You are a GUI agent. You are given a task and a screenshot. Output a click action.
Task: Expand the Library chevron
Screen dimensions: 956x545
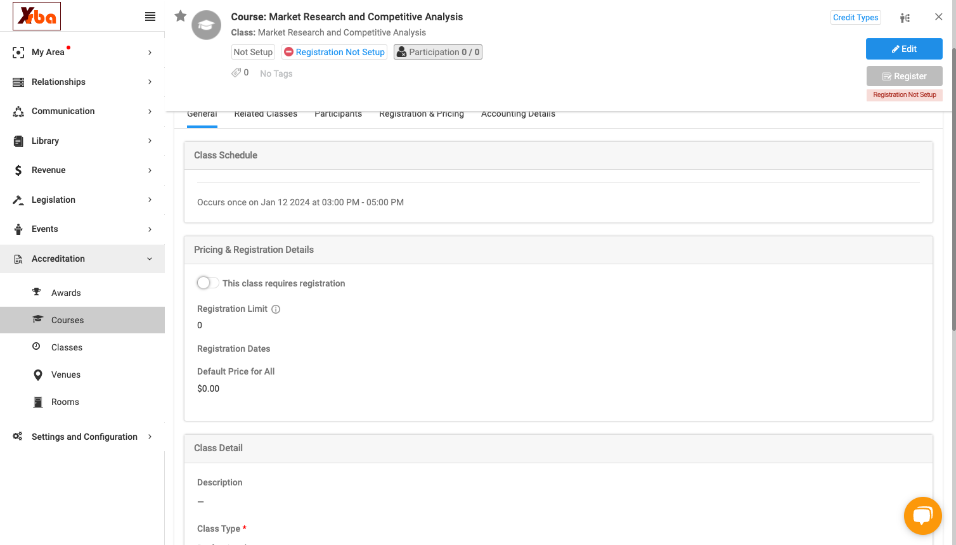(150, 141)
